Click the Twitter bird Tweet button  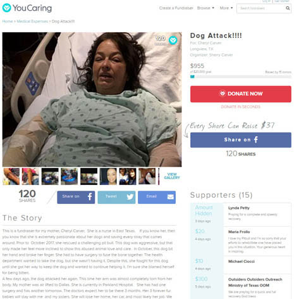(x=116, y=197)
